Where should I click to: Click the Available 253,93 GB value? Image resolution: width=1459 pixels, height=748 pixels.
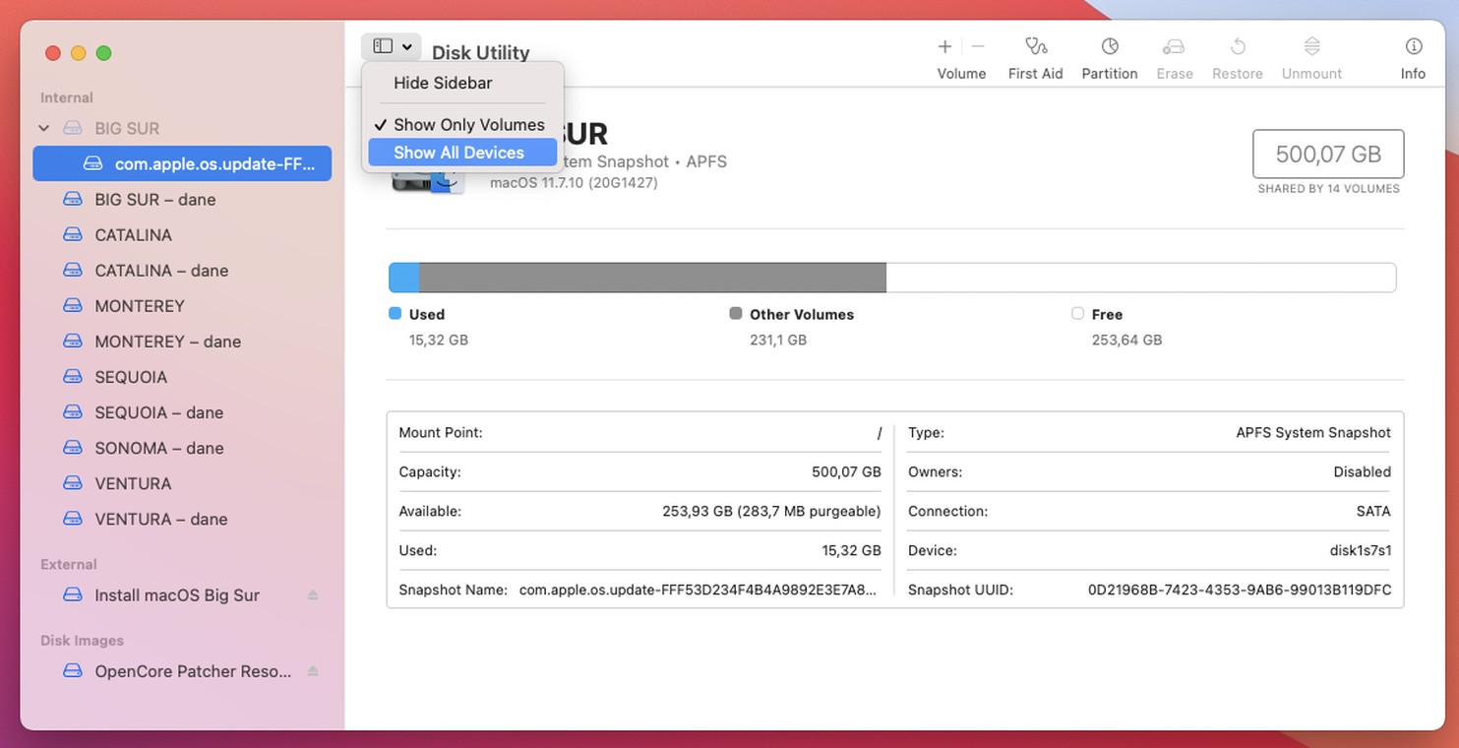click(x=771, y=512)
